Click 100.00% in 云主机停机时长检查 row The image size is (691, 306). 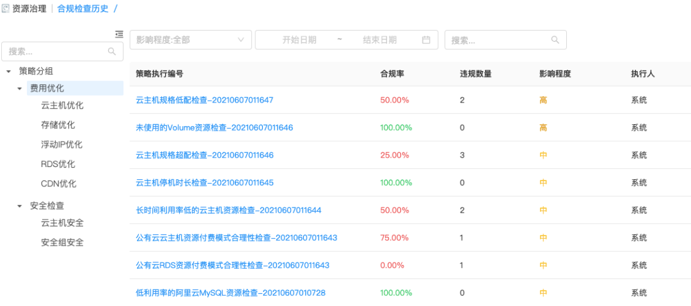[396, 182]
